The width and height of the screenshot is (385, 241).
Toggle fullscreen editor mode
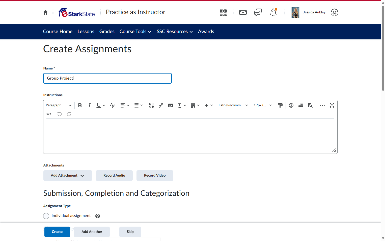point(332,105)
